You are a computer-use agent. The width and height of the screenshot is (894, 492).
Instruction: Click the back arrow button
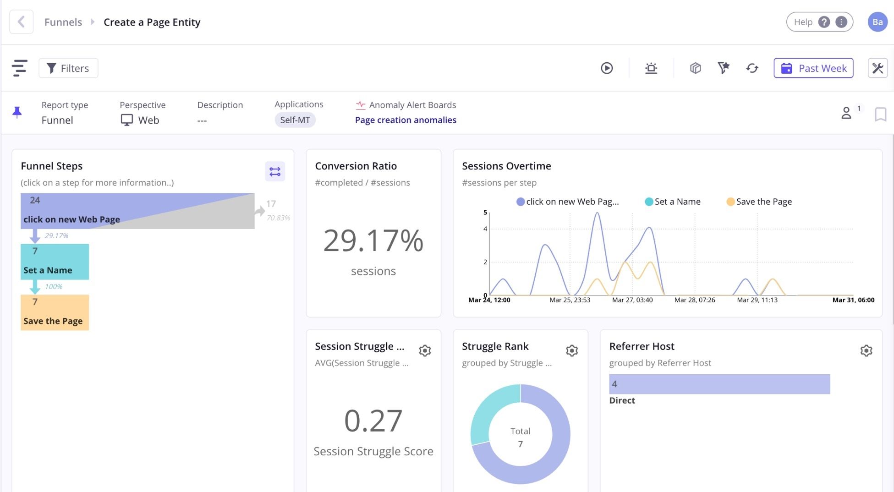click(21, 22)
